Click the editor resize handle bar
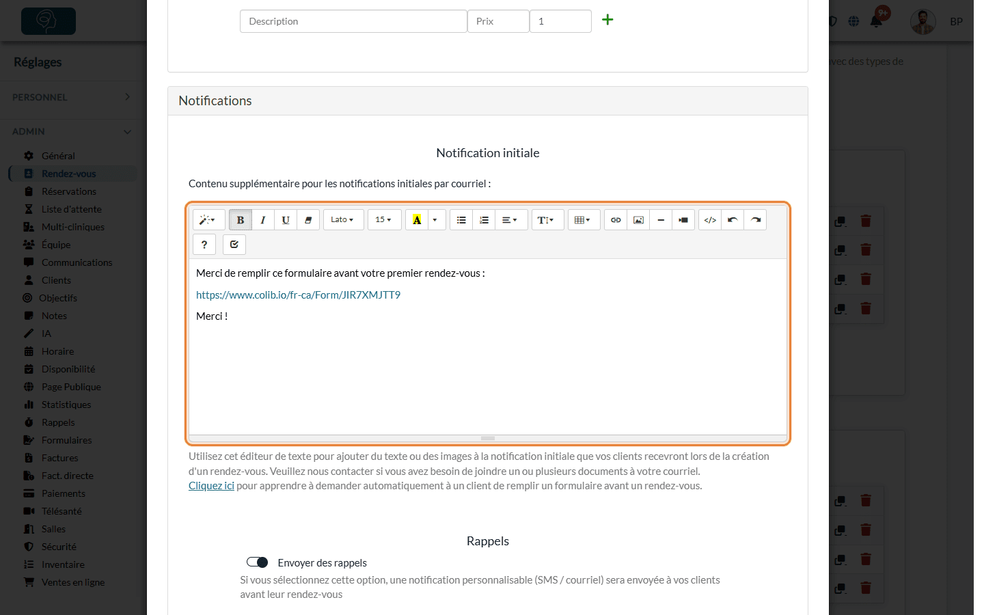The height and width of the screenshot is (615, 984). pos(488,438)
